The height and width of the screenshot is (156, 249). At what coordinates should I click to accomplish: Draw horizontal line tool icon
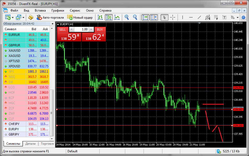click(x=191, y=17)
